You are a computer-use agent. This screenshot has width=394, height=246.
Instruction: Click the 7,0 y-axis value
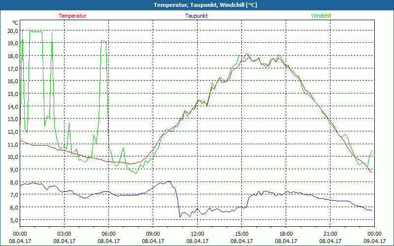tap(14, 194)
